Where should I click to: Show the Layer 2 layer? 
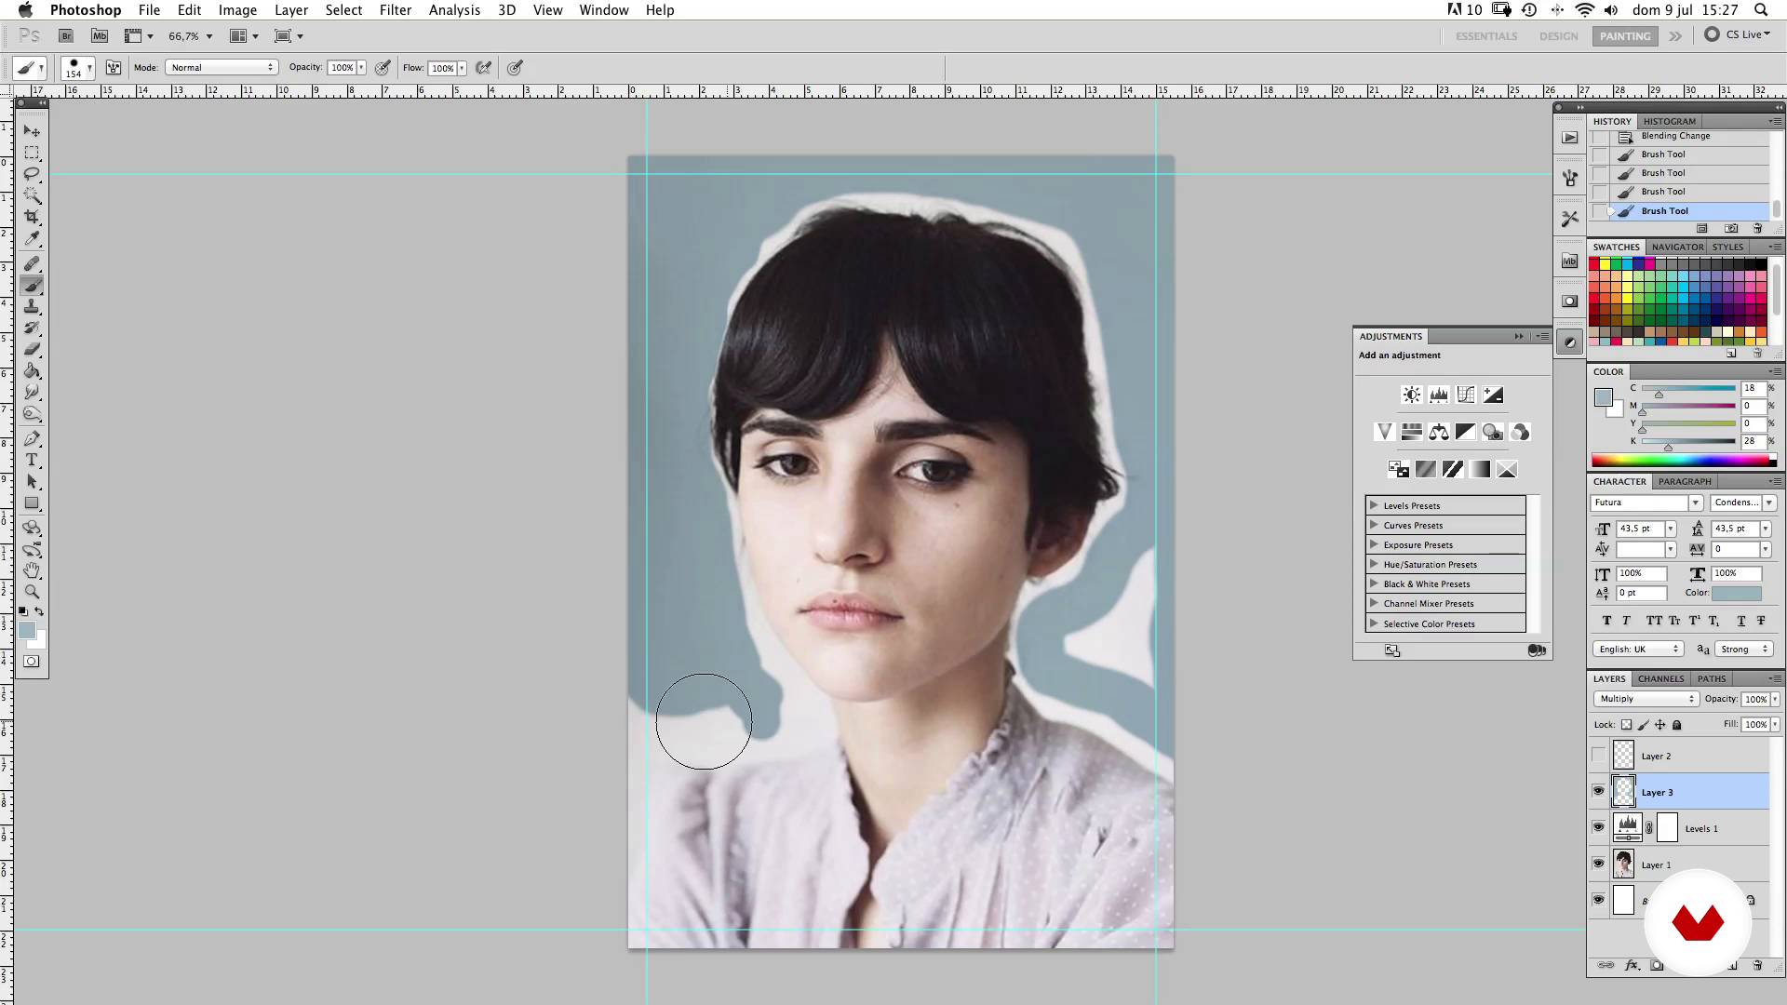(1599, 756)
